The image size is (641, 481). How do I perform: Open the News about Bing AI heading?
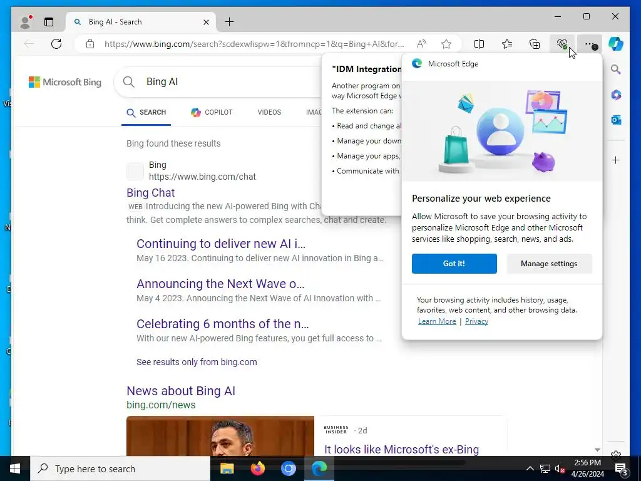click(x=181, y=391)
